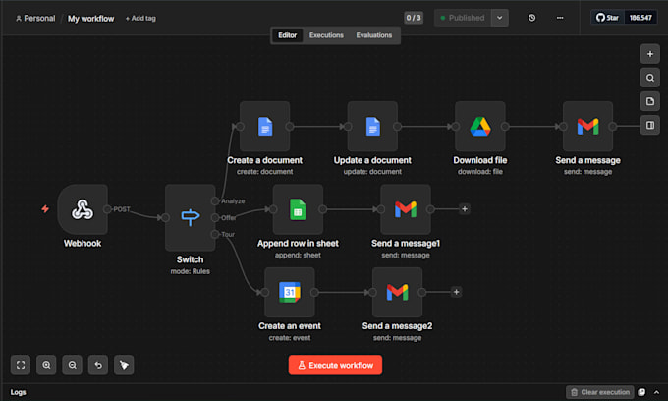
Task: Click the 'download: file' subtitle text
Action: tap(480, 172)
